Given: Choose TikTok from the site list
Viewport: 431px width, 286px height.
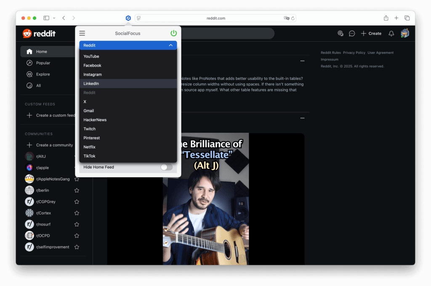Looking at the screenshot, I should [x=128, y=156].
